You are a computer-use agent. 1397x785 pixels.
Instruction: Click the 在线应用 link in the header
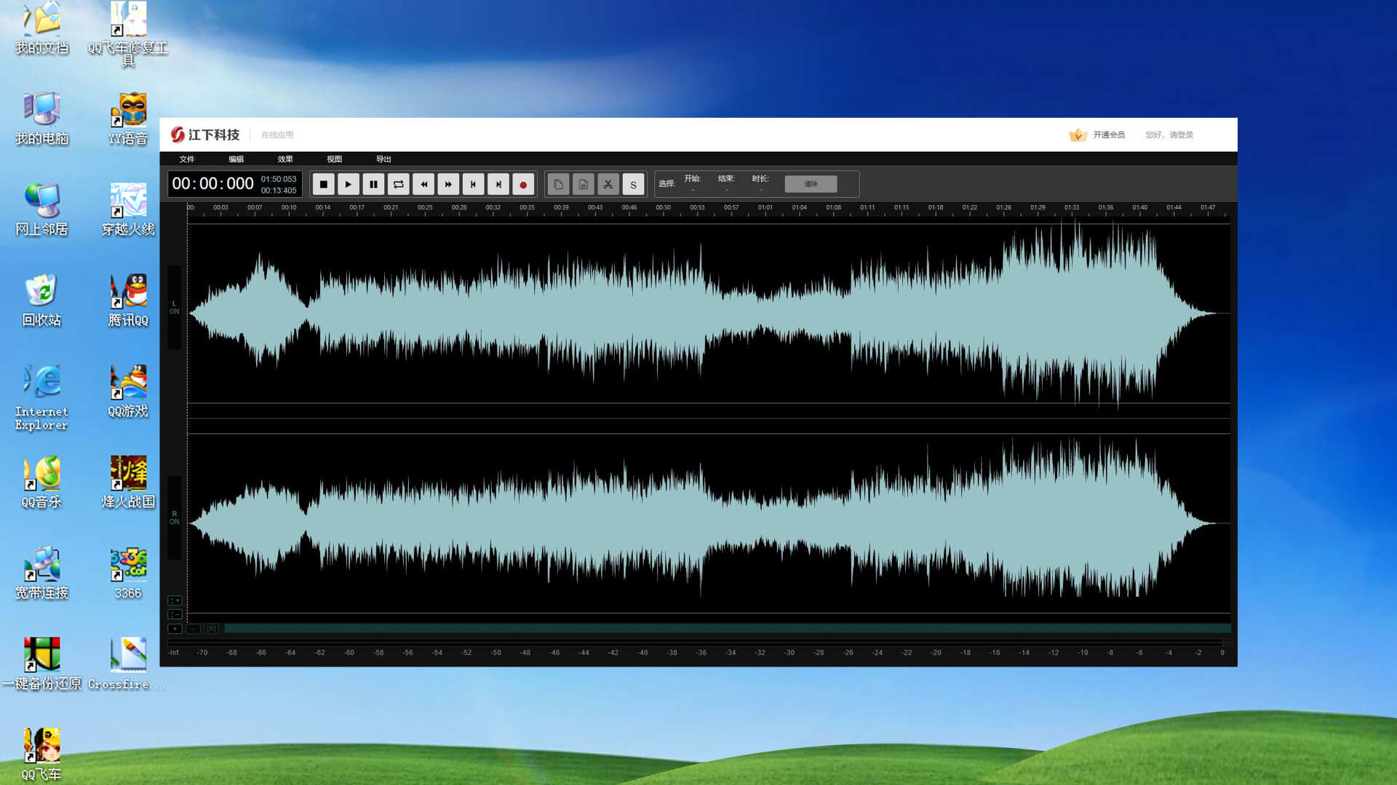coord(277,135)
